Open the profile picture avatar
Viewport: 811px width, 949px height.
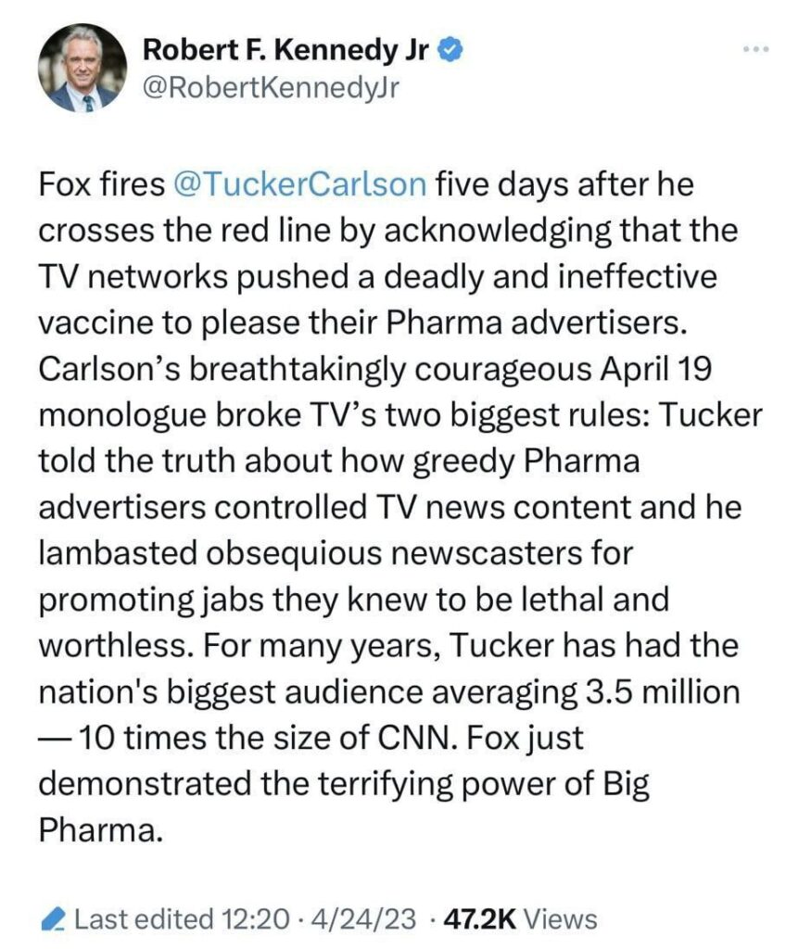coord(82,69)
